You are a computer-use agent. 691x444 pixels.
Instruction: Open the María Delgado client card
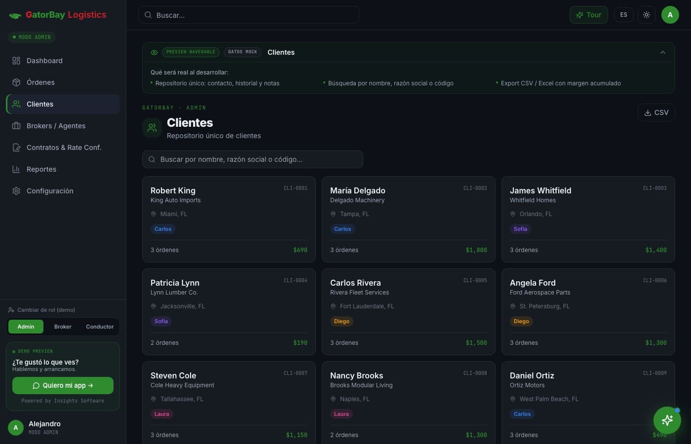coord(408,219)
